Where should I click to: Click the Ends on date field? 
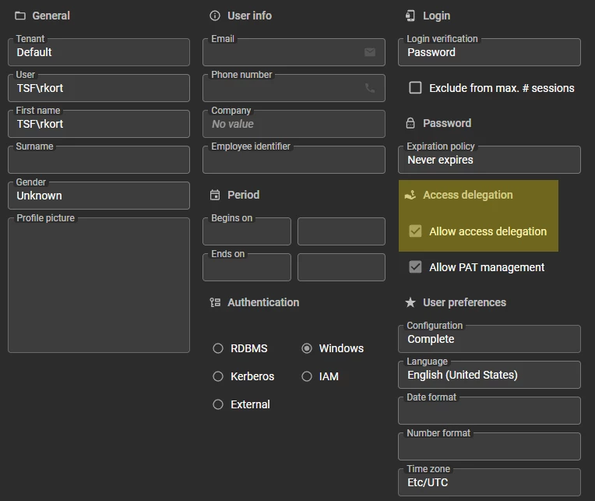pyautogui.click(x=247, y=267)
